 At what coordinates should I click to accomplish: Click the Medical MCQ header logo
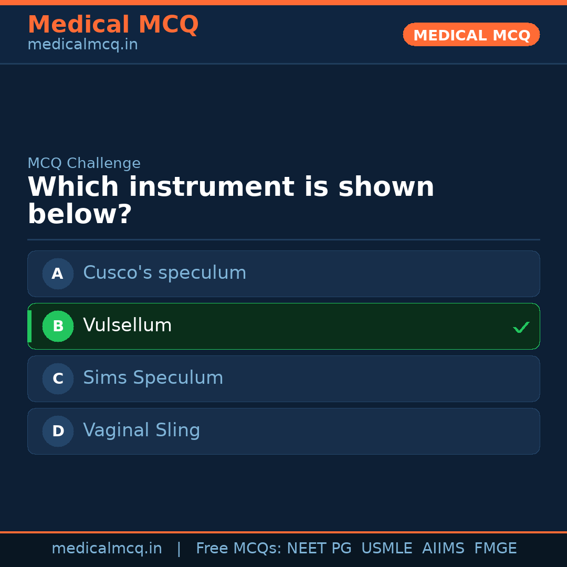tap(113, 24)
